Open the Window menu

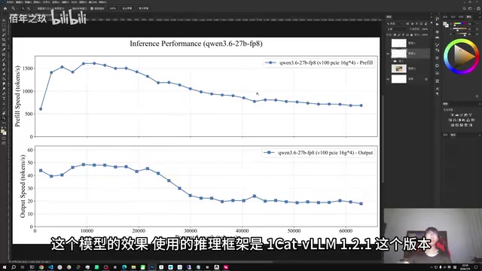[x=92, y=2]
